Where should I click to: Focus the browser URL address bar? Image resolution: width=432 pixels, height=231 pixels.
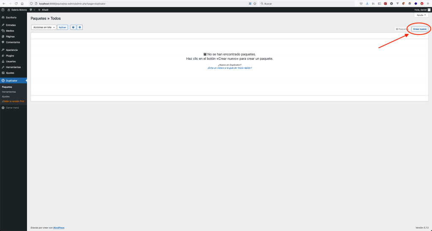tap(143, 3)
